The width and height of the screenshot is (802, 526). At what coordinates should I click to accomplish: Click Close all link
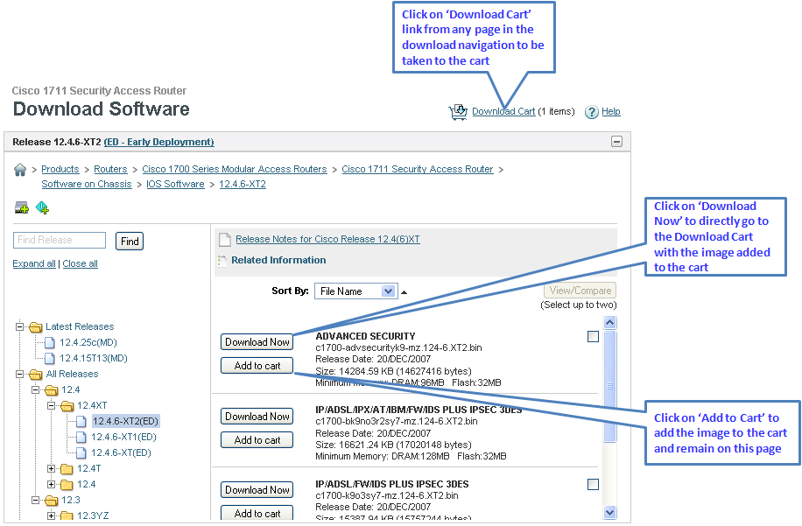pyautogui.click(x=81, y=263)
